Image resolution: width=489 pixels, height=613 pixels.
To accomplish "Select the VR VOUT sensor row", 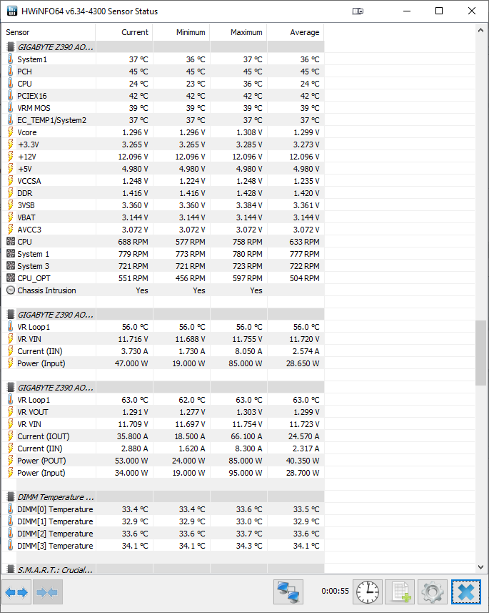I will click(x=163, y=412).
